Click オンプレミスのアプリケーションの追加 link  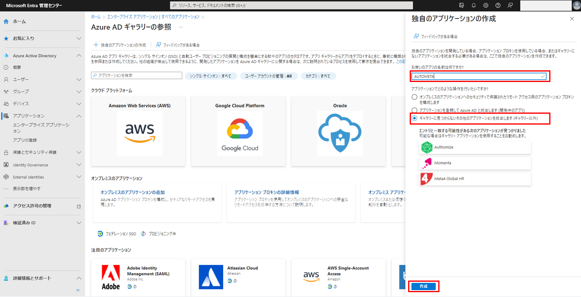tap(132, 193)
